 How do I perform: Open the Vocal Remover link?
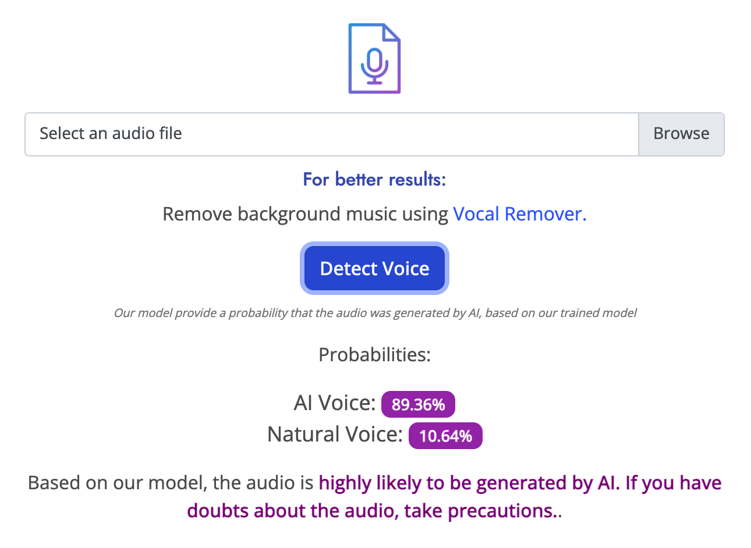pos(519,214)
